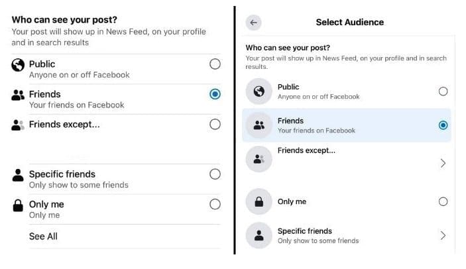Click the left panel Specific friends person icon

[x=18, y=176]
